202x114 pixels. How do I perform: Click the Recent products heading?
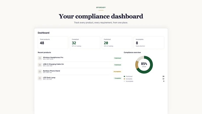(x=44, y=52)
